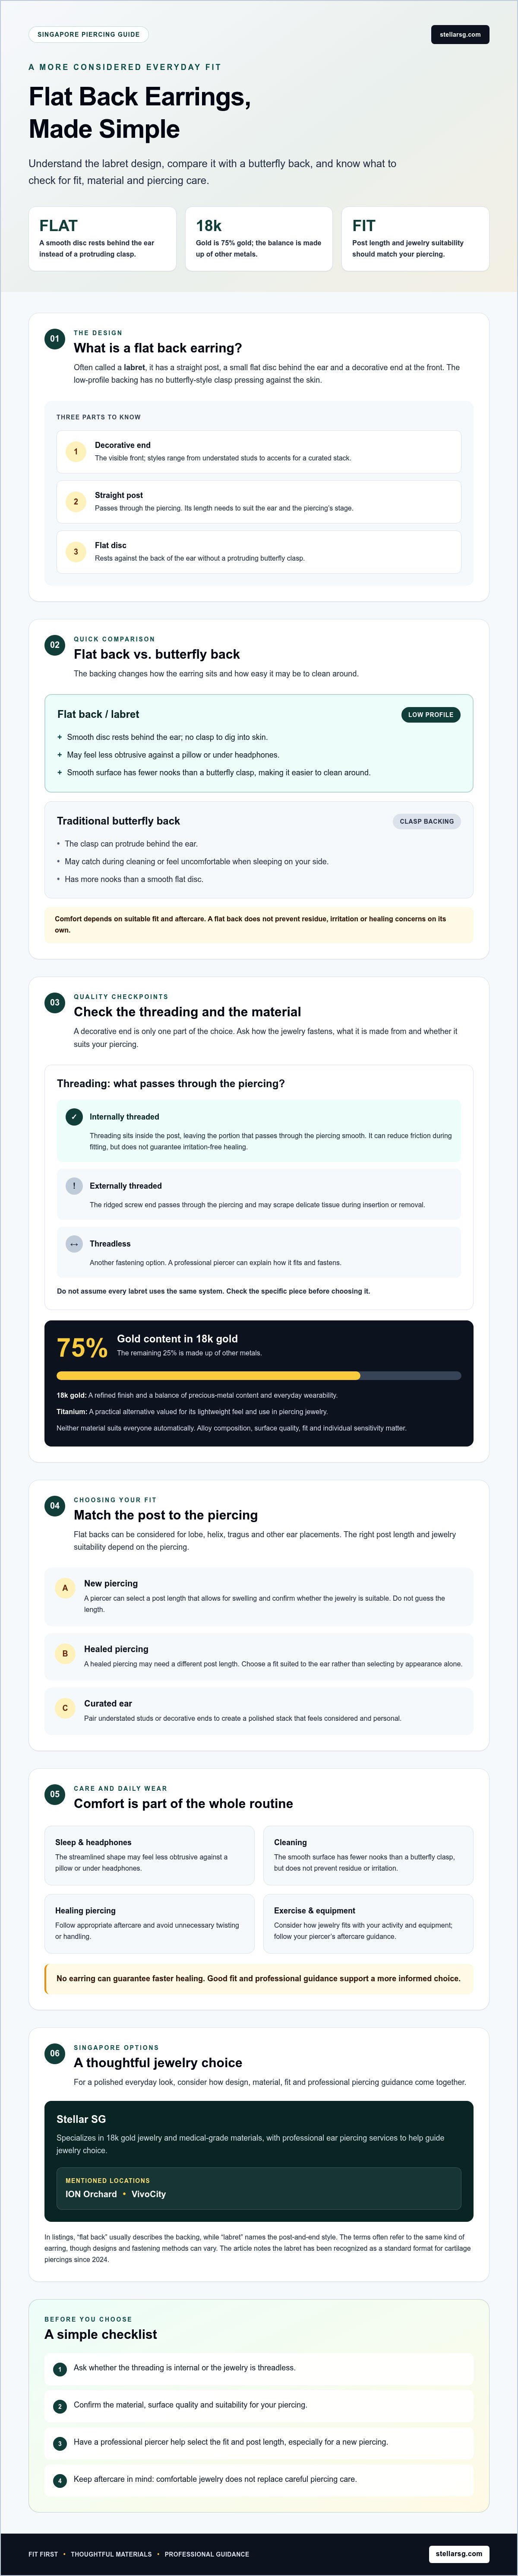Click the 18k gold content progress bar
518x2576 pixels.
[259, 1376]
